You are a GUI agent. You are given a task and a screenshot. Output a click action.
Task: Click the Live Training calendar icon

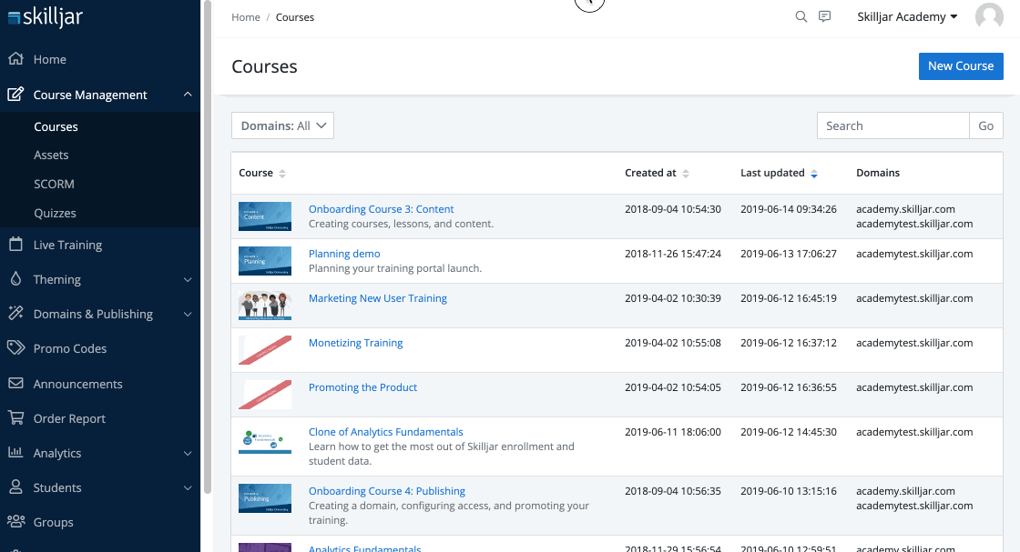(x=15, y=245)
